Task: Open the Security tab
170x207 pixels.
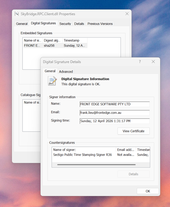Action: 65,24
